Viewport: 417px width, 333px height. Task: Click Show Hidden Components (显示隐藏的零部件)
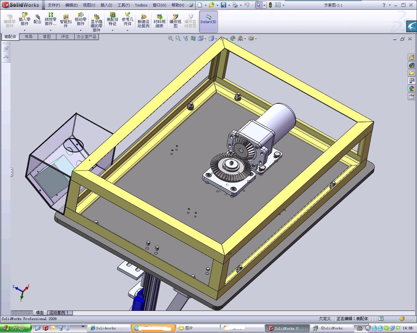[96, 23]
